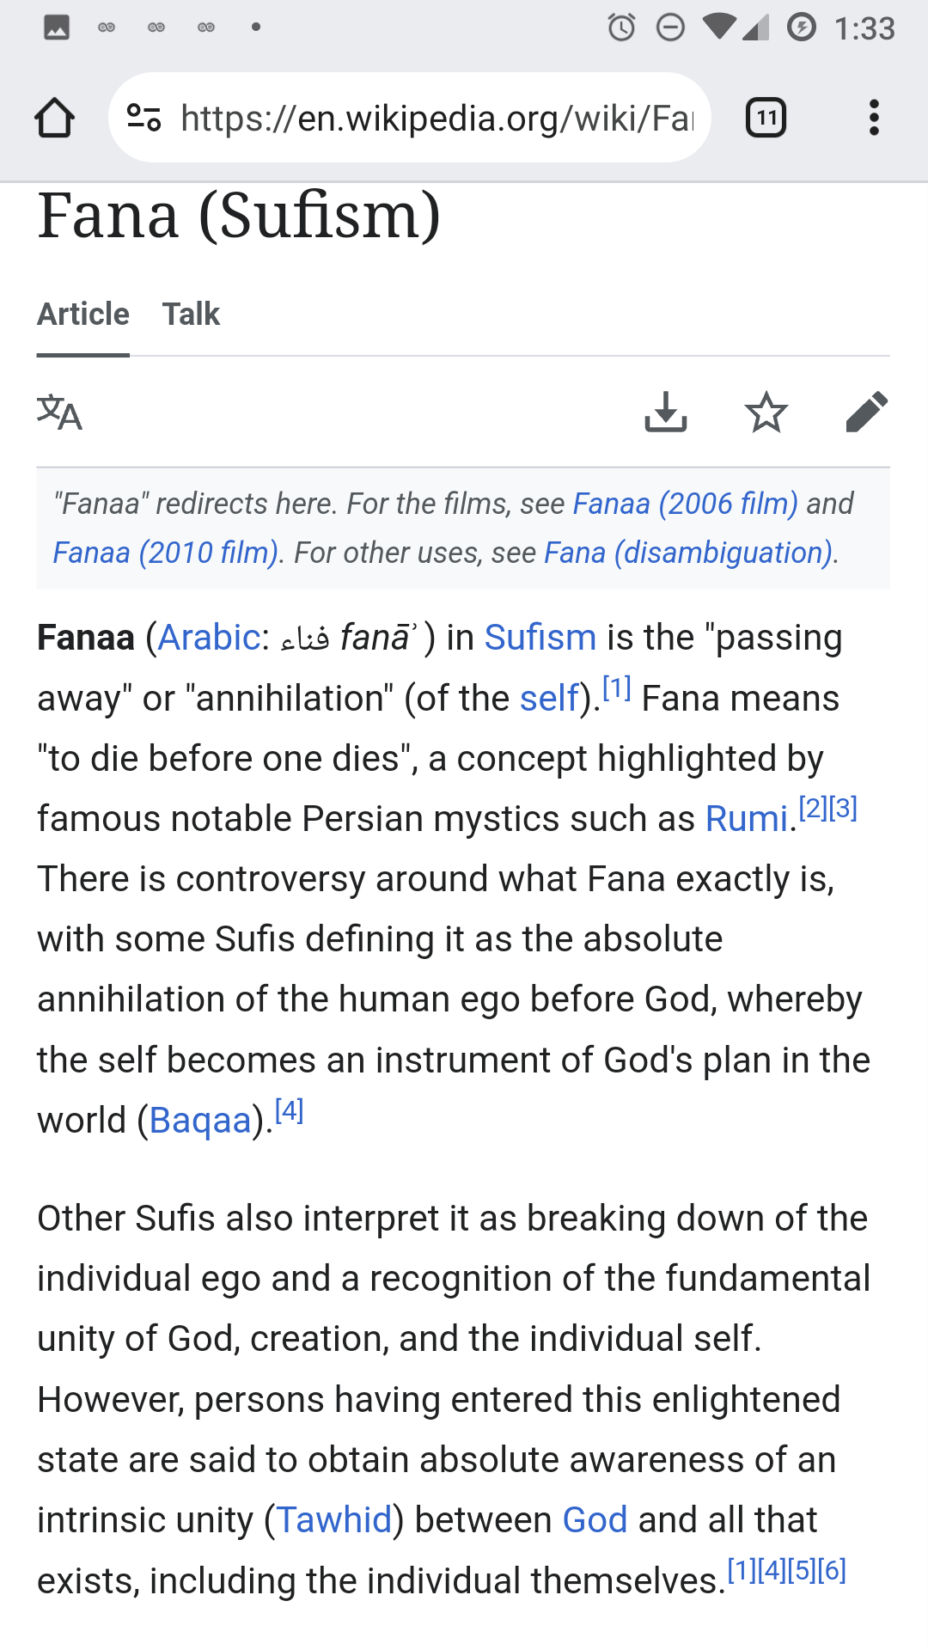Select the Article tab
The height and width of the screenshot is (1650, 928).
[83, 315]
